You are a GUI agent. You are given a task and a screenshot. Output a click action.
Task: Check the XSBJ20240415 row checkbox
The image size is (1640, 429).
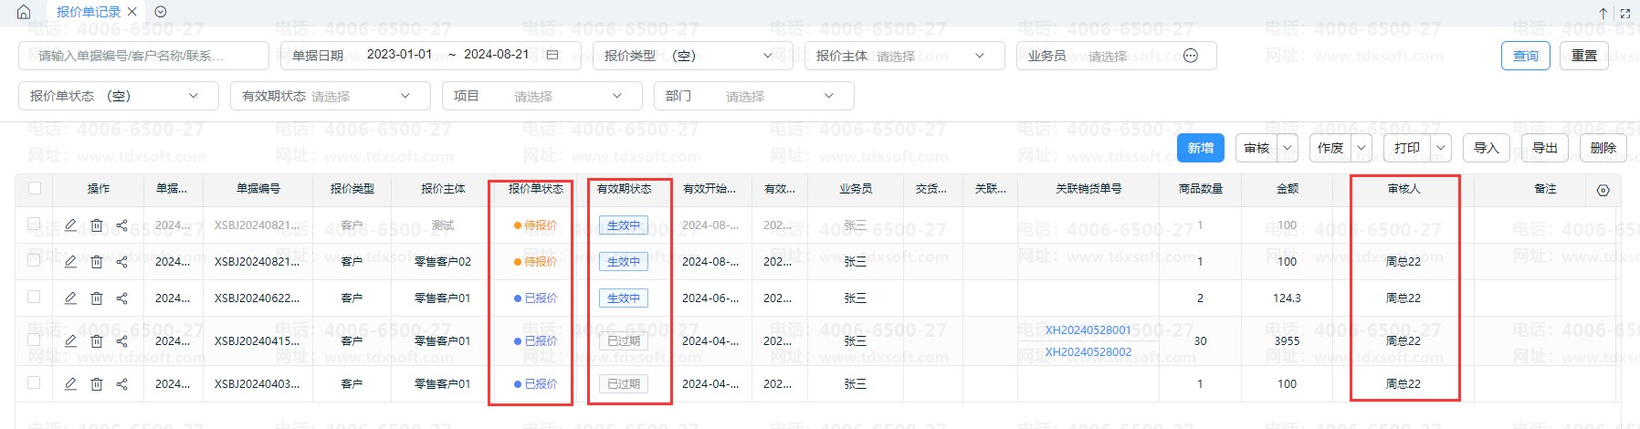tap(34, 340)
